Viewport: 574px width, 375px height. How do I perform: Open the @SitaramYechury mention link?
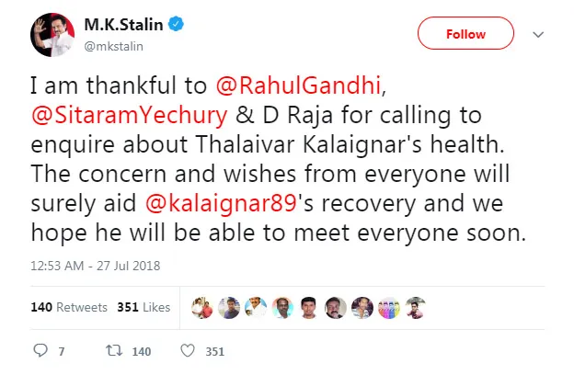coord(129,115)
